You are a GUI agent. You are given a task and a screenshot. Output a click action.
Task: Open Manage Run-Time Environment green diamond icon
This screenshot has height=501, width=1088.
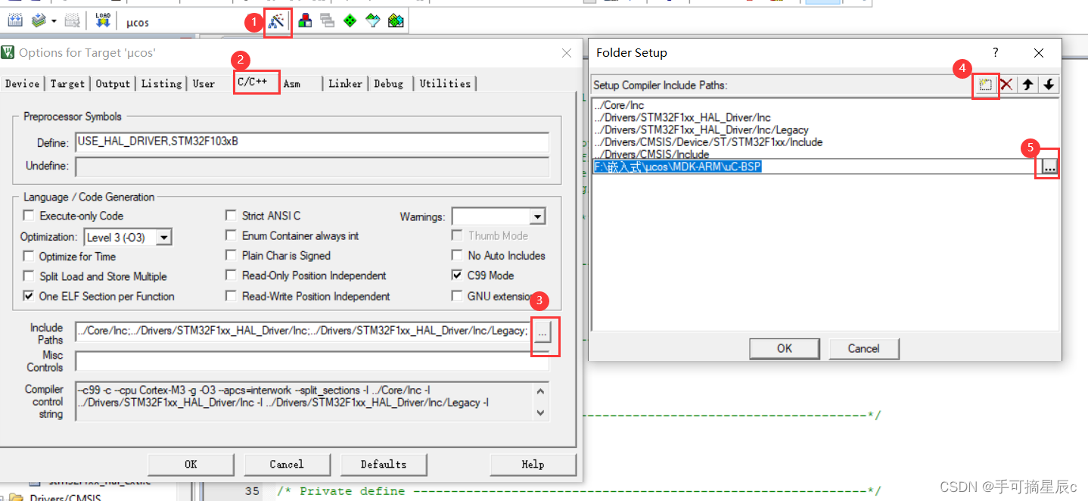[350, 21]
